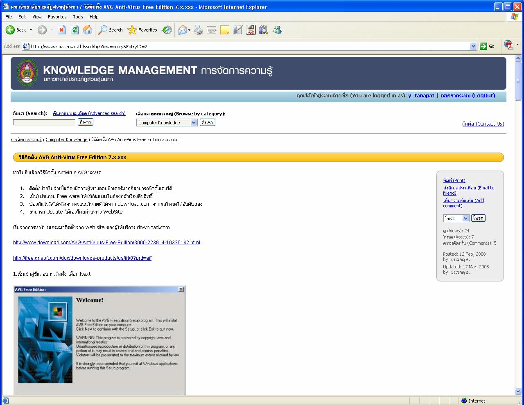Open the File menu
Screen dimensions: 524x405
[x=9, y=17]
